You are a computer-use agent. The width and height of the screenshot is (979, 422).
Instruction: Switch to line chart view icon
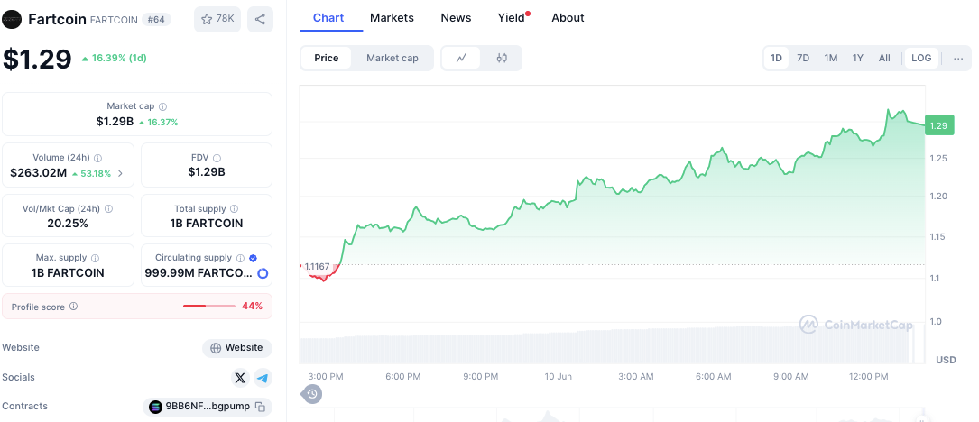(461, 58)
